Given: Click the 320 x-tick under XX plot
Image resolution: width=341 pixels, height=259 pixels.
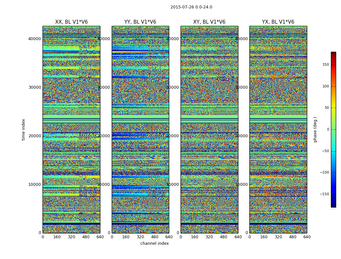Looking at the screenshot, I should [71, 237].
